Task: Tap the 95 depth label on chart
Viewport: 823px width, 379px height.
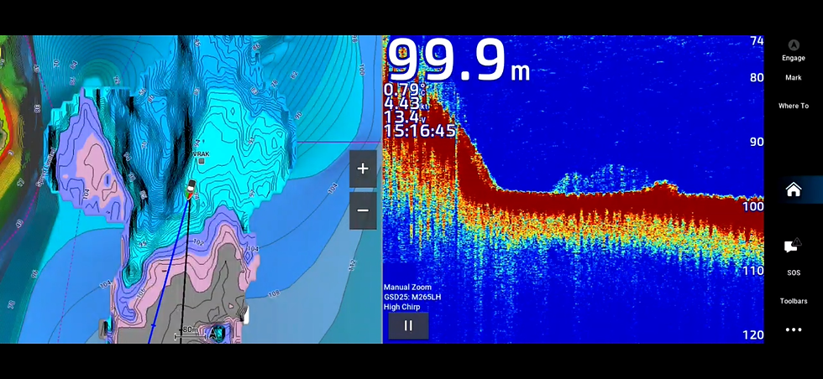Action: pyautogui.click(x=144, y=244)
